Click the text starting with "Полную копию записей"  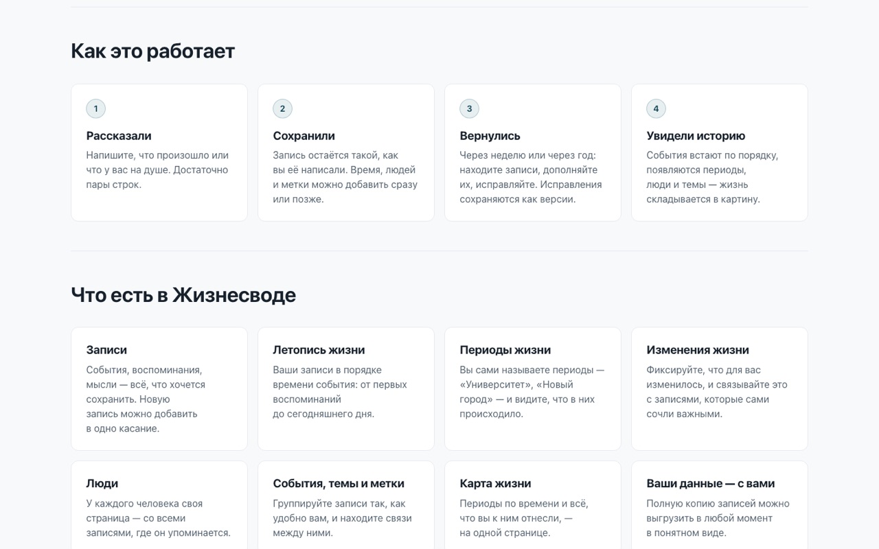pyautogui.click(x=718, y=518)
